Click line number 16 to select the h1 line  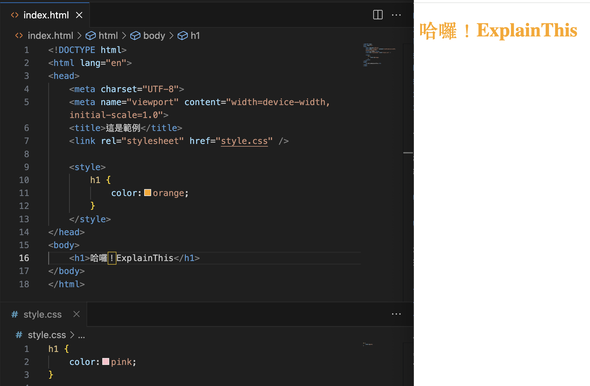24,258
